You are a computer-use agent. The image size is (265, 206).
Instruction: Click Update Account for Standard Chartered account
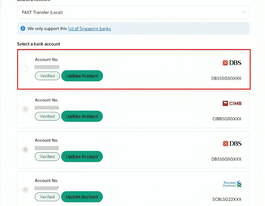tap(82, 197)
